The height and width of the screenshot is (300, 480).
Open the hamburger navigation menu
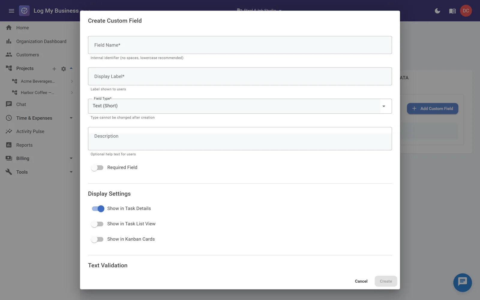coord(11,11)
